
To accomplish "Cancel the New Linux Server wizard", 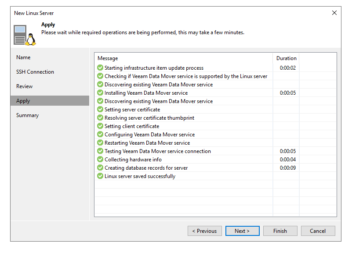I will coord(318,231).
